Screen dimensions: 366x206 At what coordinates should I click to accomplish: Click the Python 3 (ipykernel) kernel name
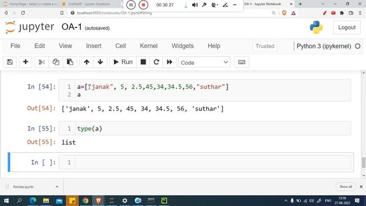pyautogui.click(x=324, y=46)
